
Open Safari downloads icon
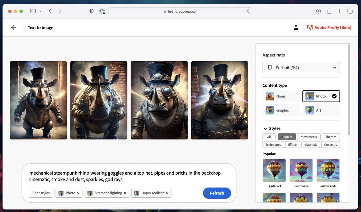(318, 11)
